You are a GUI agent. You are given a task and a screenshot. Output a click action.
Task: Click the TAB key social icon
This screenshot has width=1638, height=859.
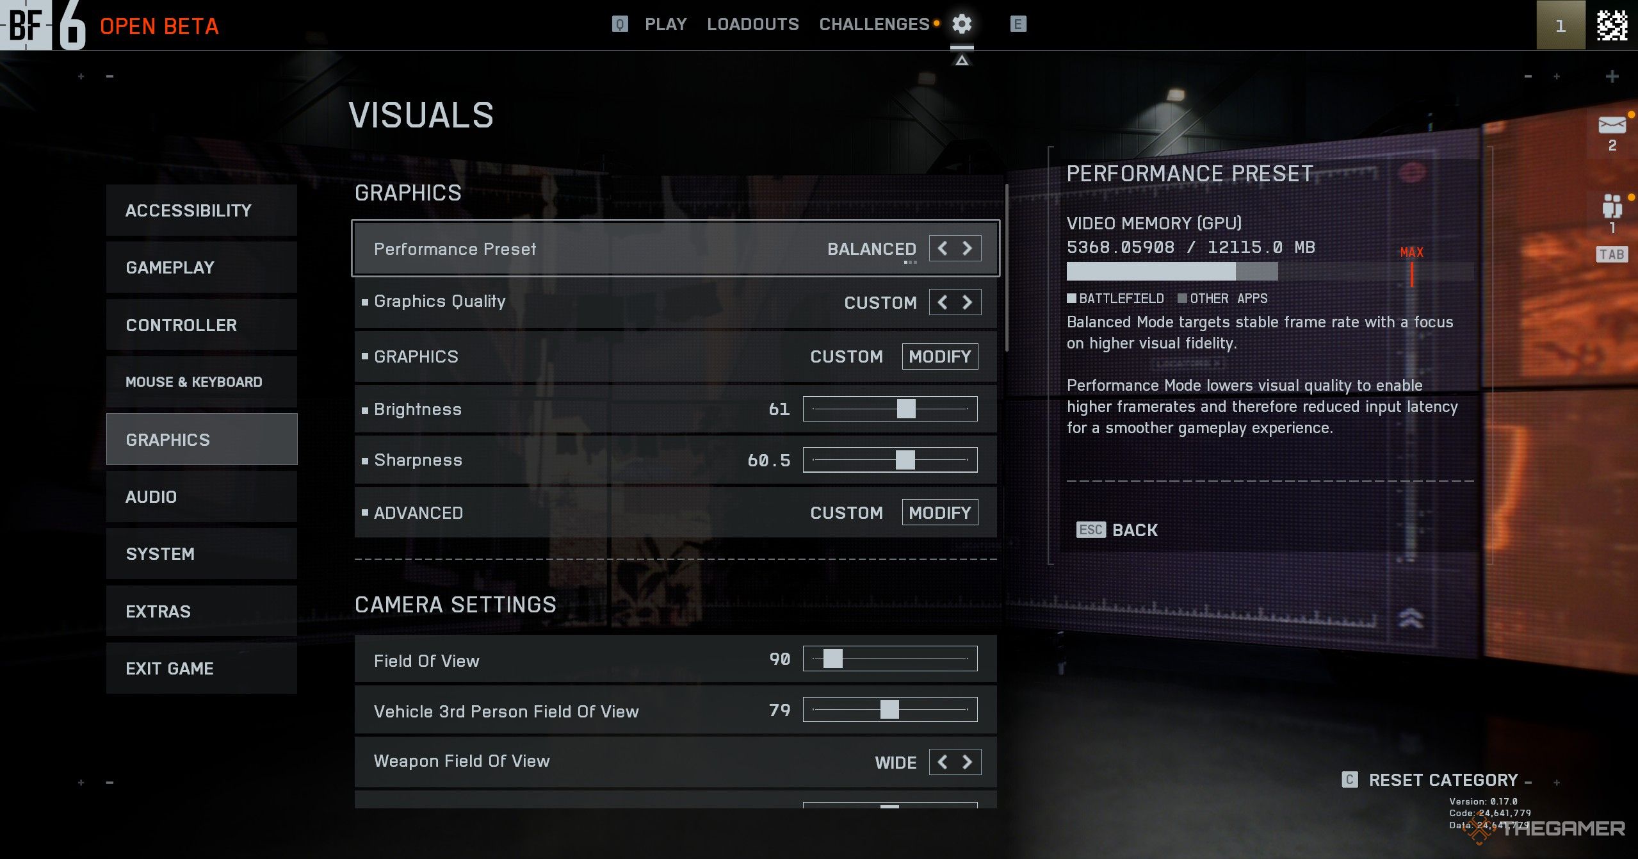(1611, 254)
